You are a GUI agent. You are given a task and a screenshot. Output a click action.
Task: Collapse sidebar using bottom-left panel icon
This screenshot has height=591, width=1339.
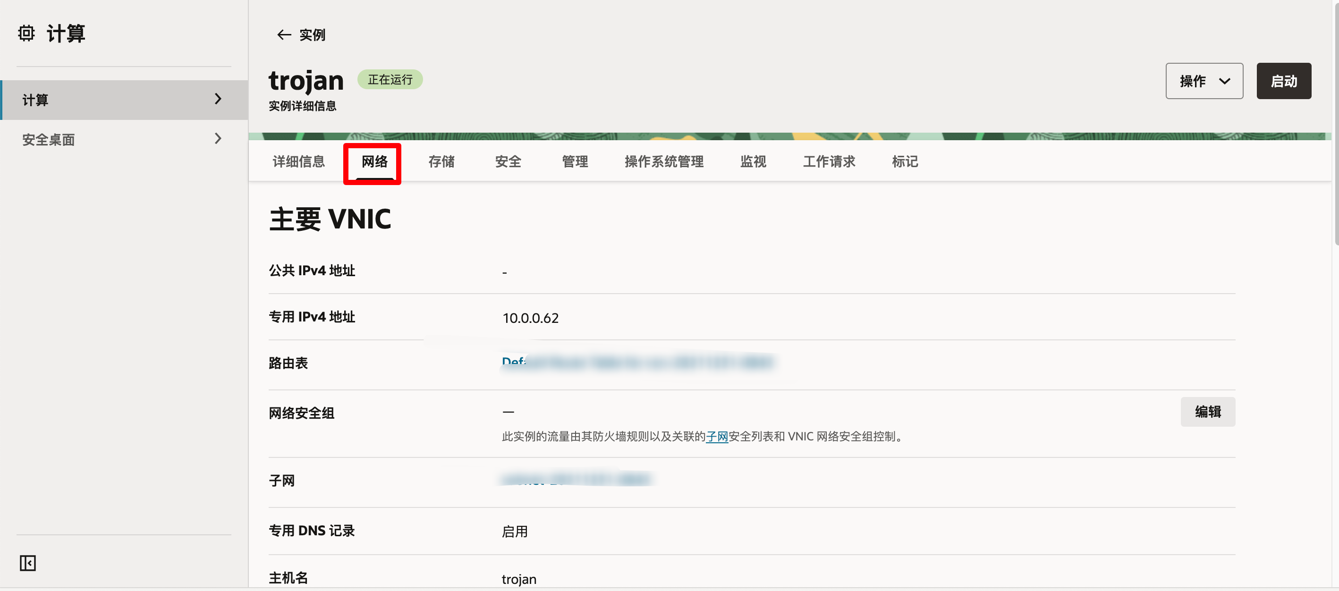(x=27, y=562)
